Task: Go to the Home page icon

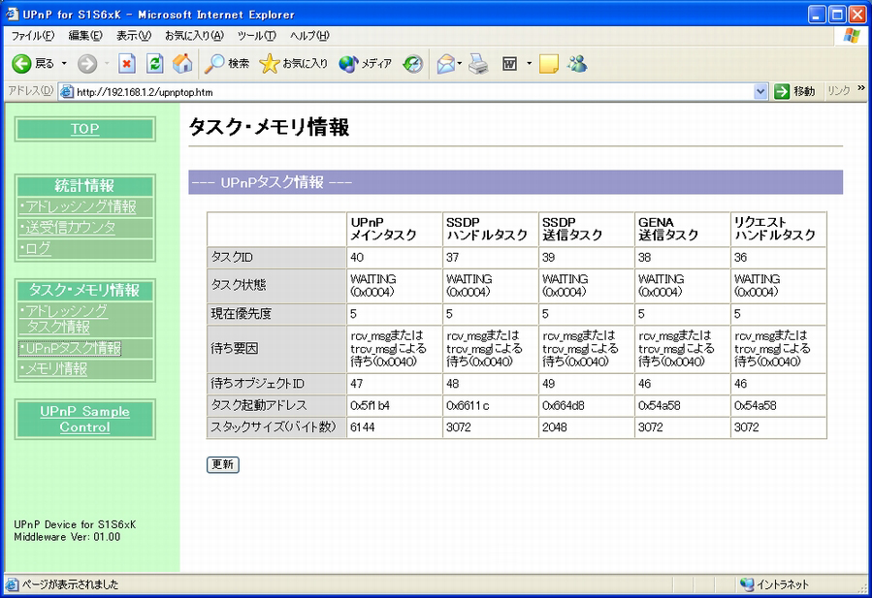Action: coord(181,64)
